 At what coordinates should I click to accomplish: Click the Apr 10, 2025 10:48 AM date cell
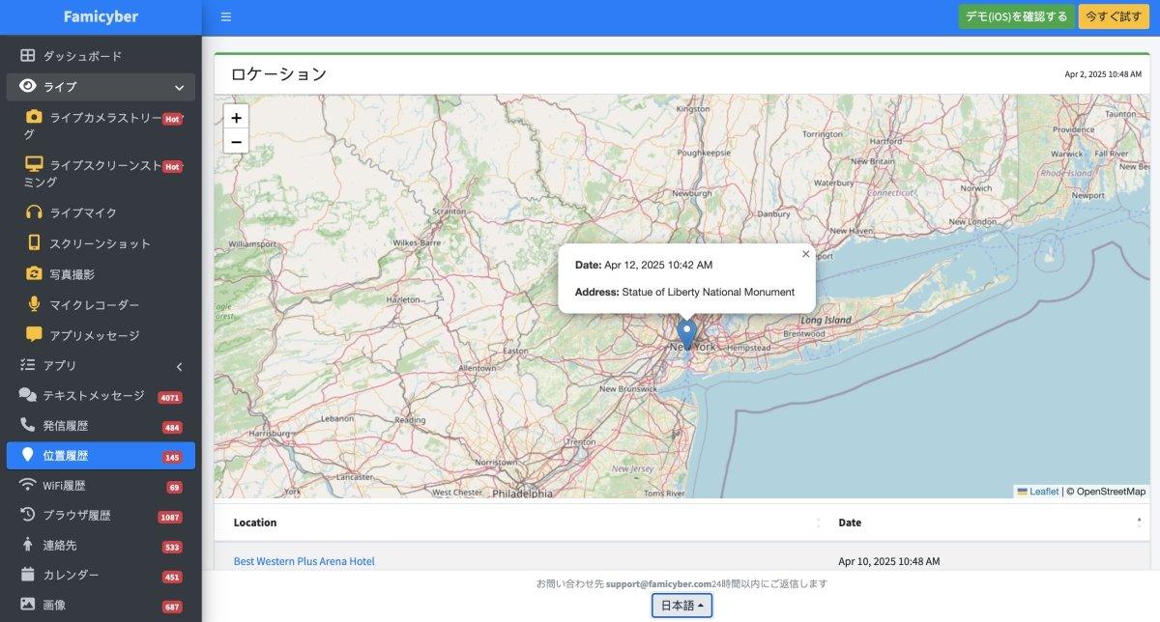click(888, 561)
